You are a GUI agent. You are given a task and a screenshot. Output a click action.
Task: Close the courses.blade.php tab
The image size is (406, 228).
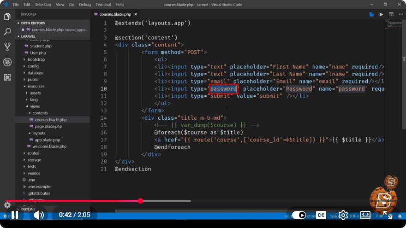[x=136, y=14]
